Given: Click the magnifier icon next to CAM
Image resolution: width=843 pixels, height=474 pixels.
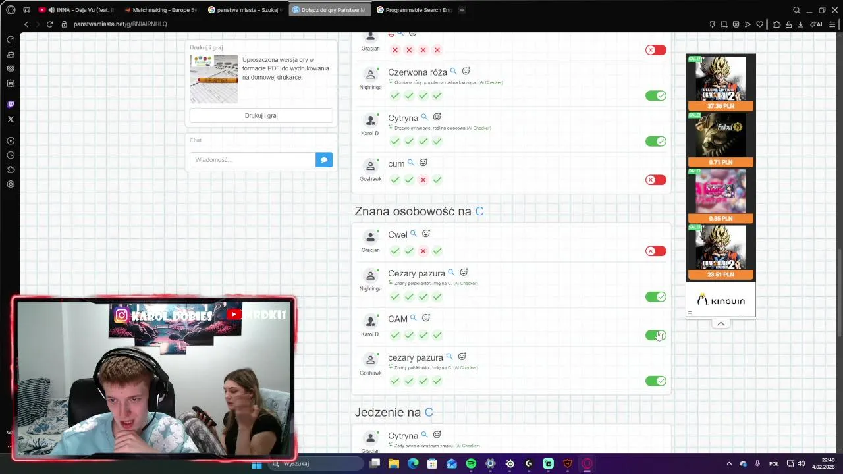Looking at the screenshot, I should [414, 318].
